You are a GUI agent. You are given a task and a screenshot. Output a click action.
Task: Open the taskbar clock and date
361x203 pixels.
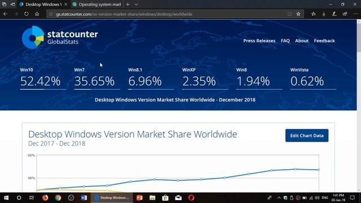[x=338, y=198]
